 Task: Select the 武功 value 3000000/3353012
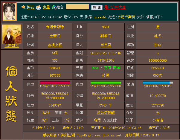pyautogui.click(x=158, y=86)
